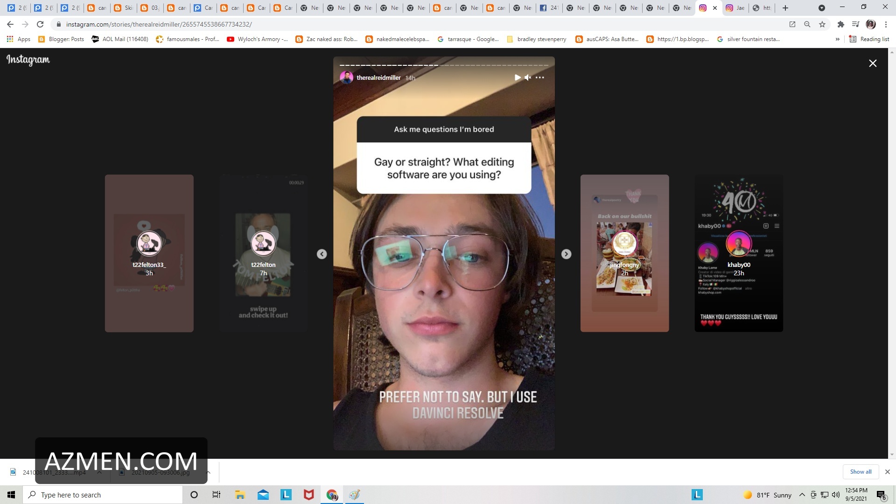Viewport: 896px width, 504px height.
Task: Play the paused Instagram story
Action: tap(517, 77)
